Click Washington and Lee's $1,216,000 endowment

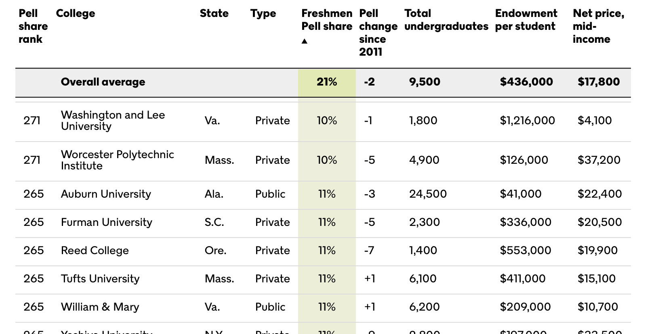pos(527,121)
